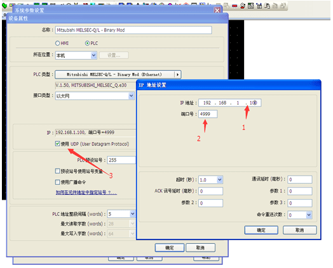The height and width of the screenshot is (268, 333).
Task: Open 最大写入字数 dropdown showing 64
Action: point(121,234)
